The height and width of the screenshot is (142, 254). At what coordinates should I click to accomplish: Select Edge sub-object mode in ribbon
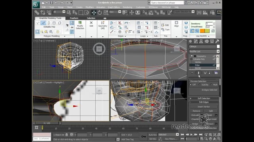coord(43,23)
